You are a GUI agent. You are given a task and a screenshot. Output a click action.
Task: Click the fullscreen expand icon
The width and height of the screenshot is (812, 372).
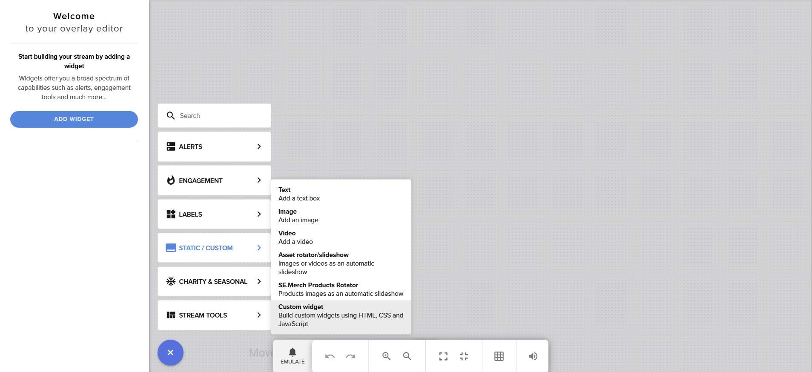tap(443, 356)
